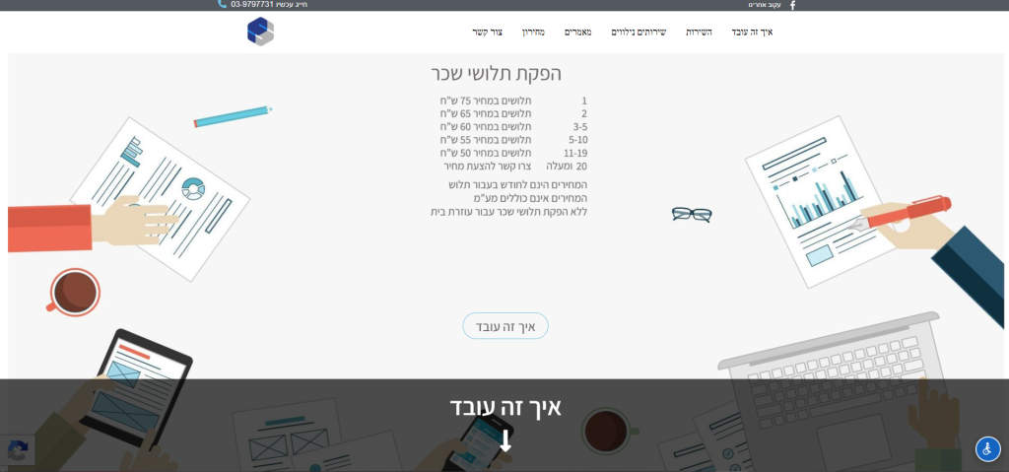Click the phone icon in top bar
Image resolution: width=1009 pixels, height=472 pixels.
click(x=222, y=5)
